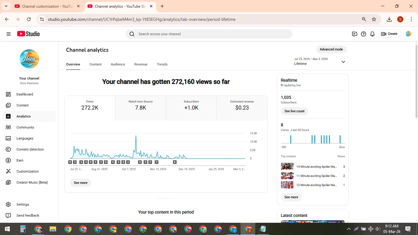Click the search across your channel field
Image resolution: width=418 pixels, height=235 pixels.
(209, 34)
